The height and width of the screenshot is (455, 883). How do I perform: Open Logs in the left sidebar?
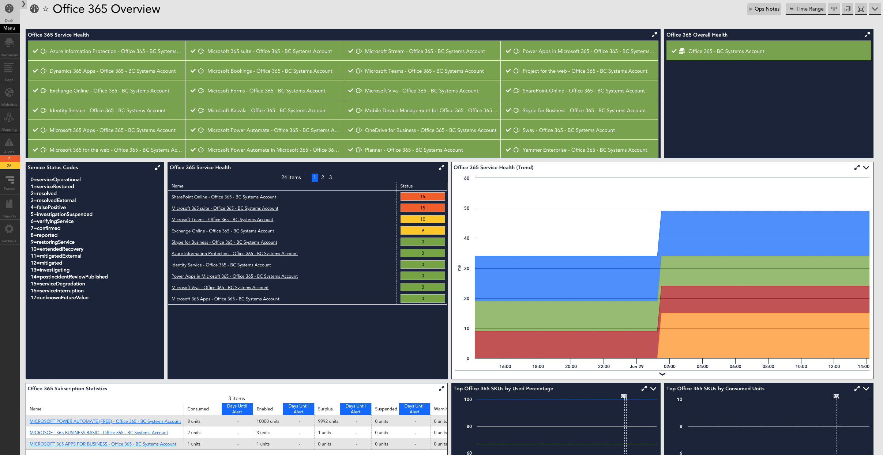[9, 72]
